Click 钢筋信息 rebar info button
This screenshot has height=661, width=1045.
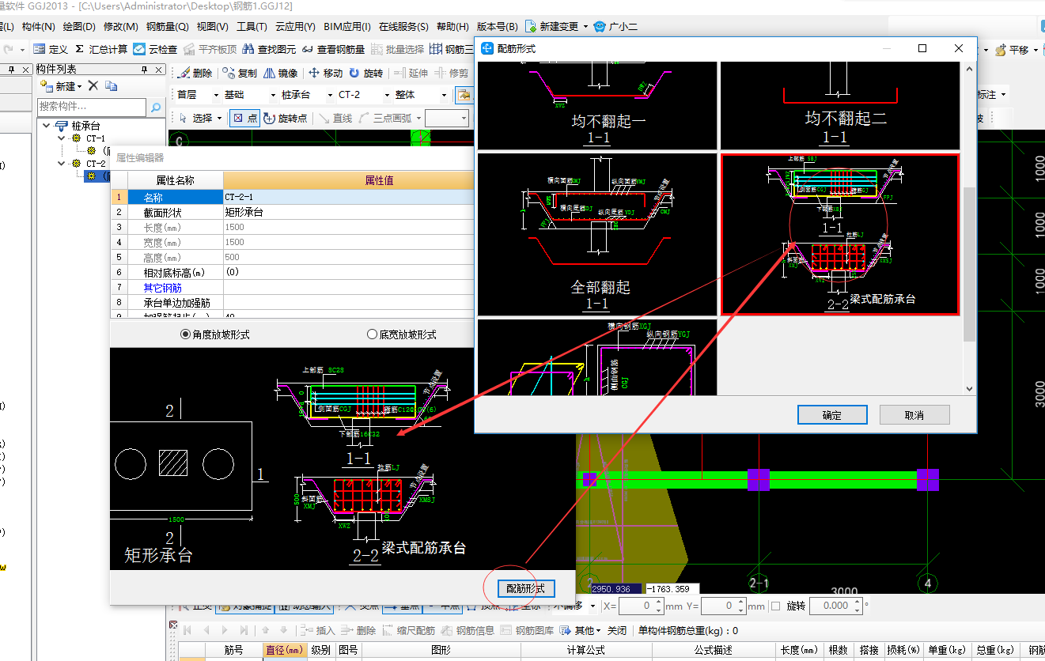coord(468,630)
